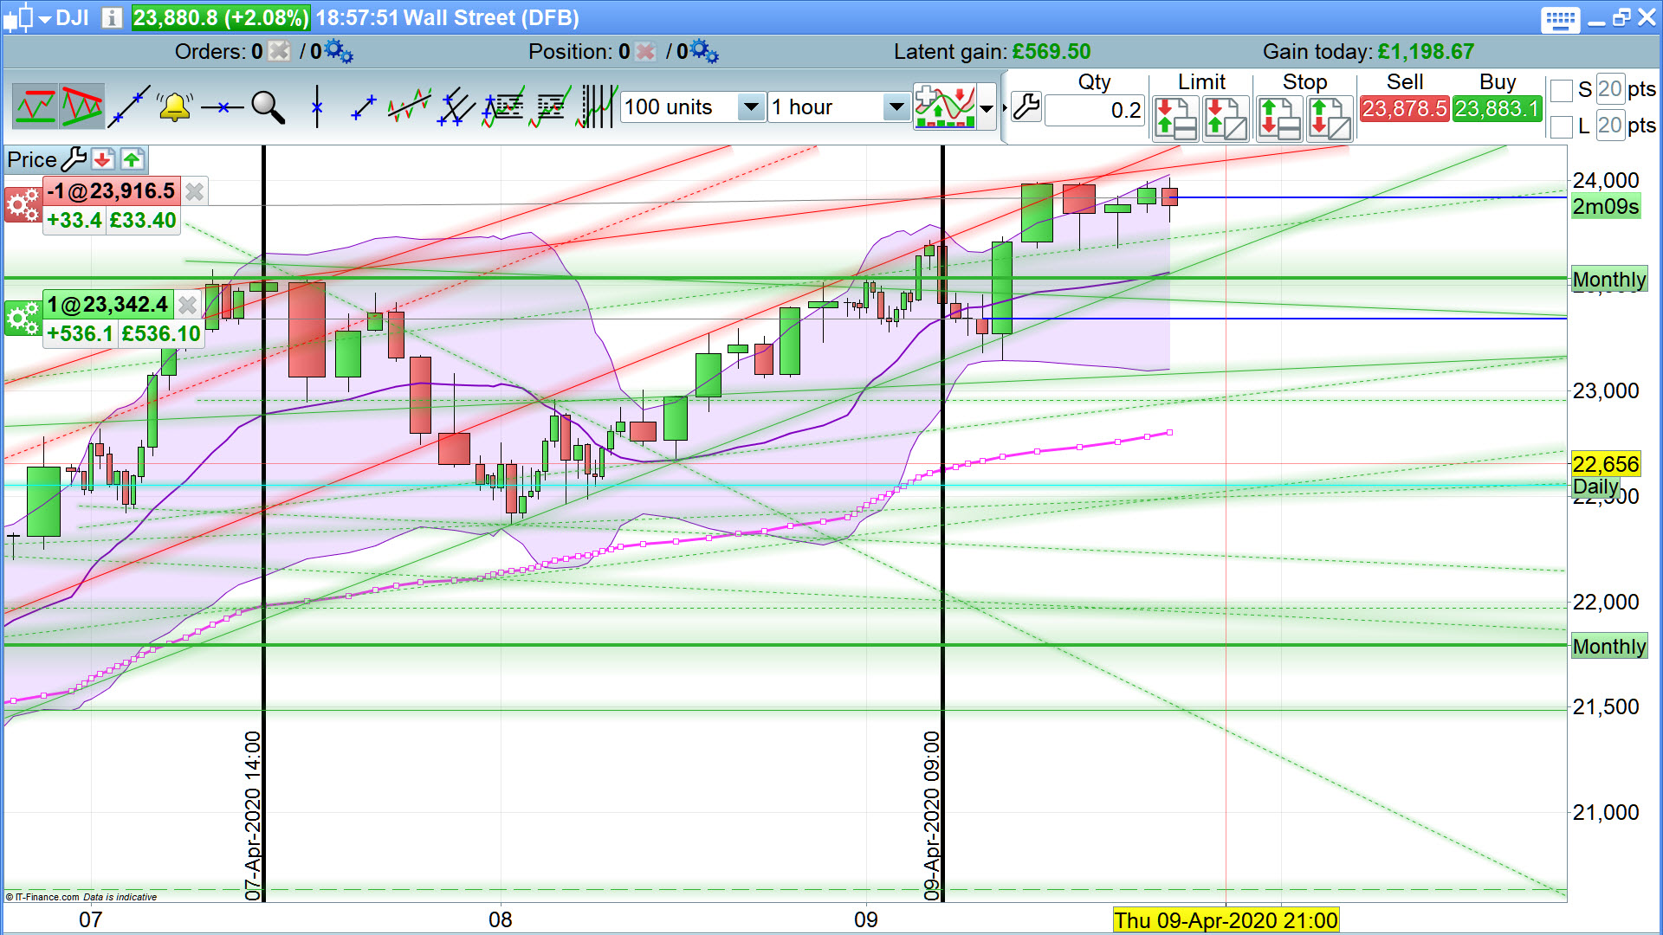Select the magnifying glass zoom tool
Viewport: 1663px width, 935px height.
coord(268,107)
